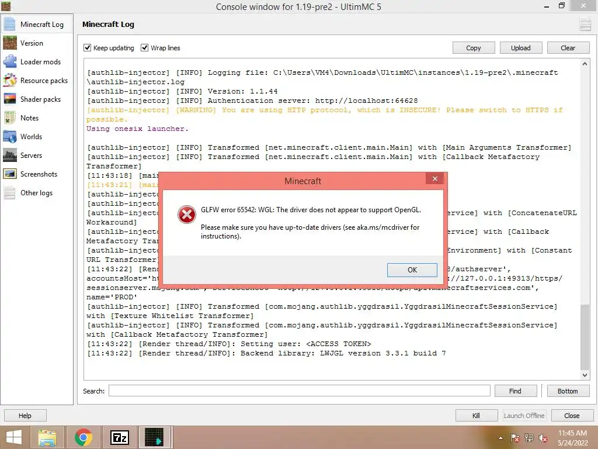Show hidden tray icons arrow
Viewport: 598px width, 449px height.
click(x=500, y=438)
